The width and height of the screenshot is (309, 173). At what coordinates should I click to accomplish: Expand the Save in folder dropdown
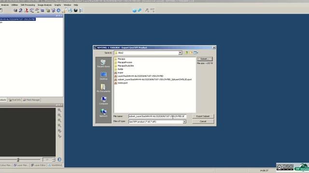tap(180, 53)
